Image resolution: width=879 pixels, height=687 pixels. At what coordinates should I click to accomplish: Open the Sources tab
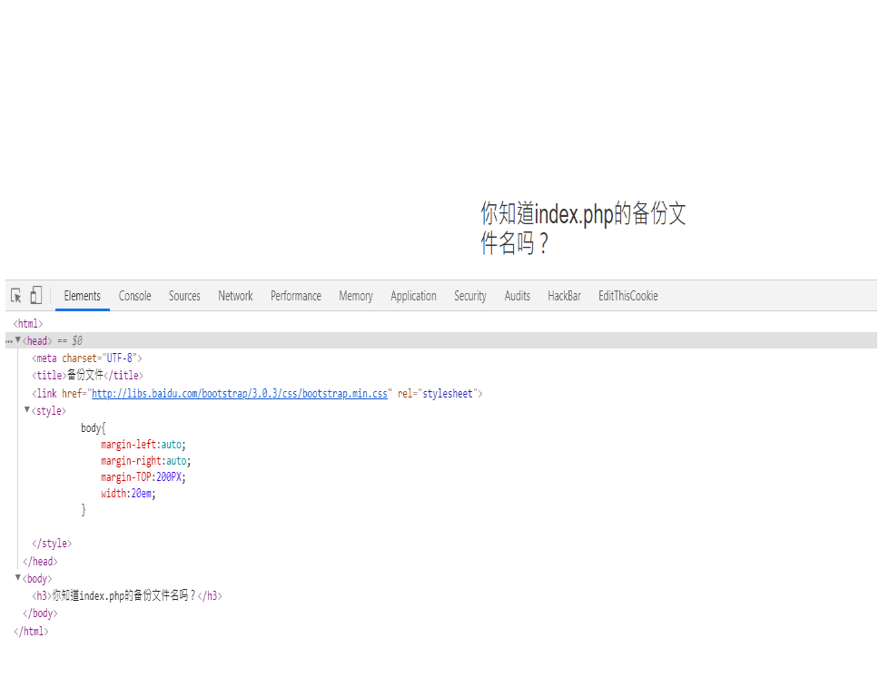pyautogui.click(x=184, y=296)
